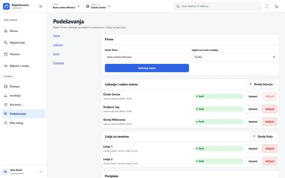
Task: Click the AS user avatar
Action: point(6,172)
